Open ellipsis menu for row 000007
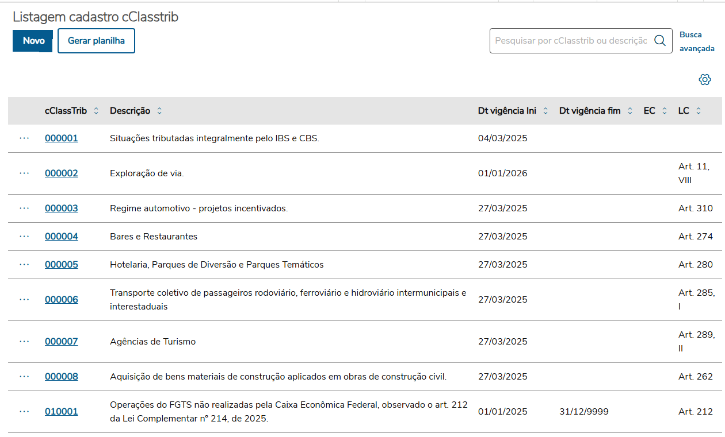This screenshot has height=437, width=725. 24,342
